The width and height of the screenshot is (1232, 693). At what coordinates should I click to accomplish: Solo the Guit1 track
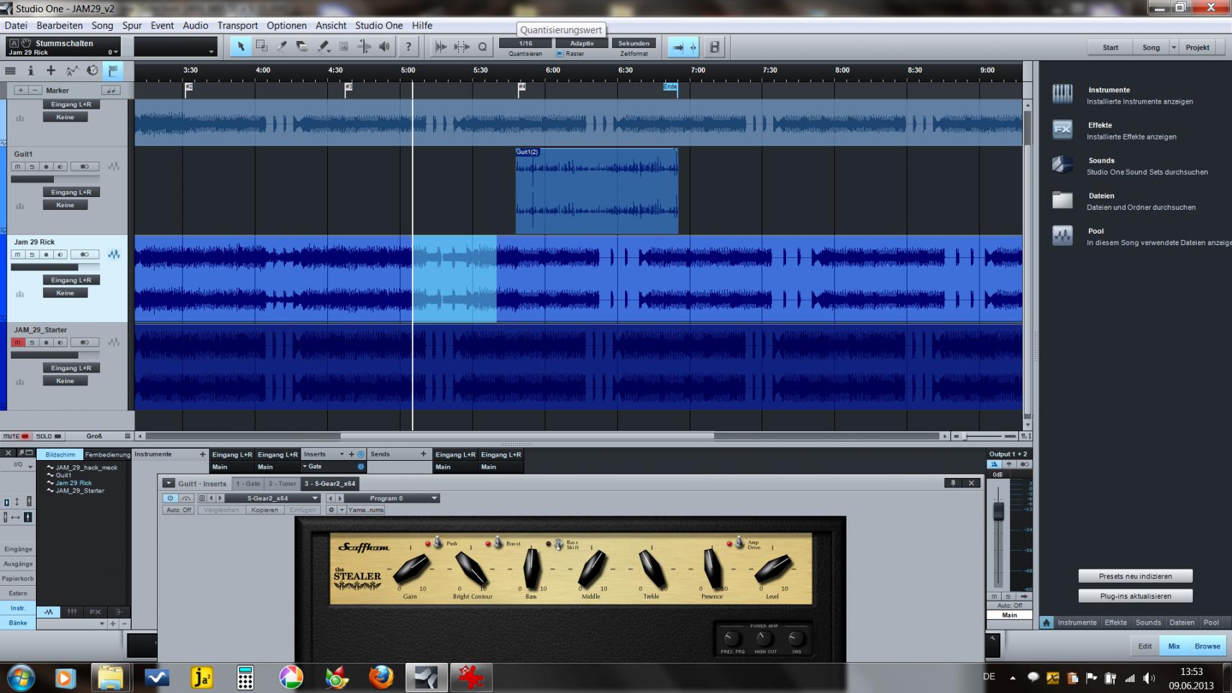click(x=32, y=167)
